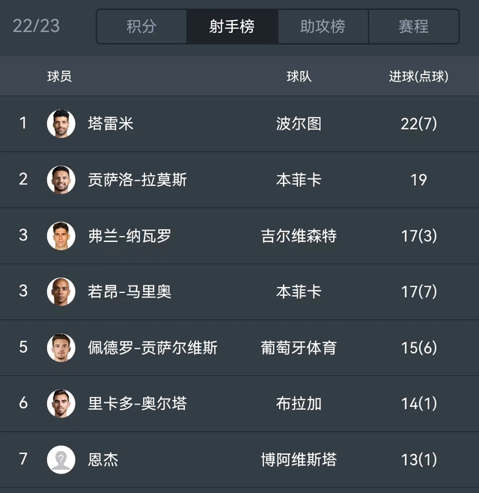Switch to the 赛程 tab
Viewport: 479px width, 493px height.
coord(413,27)
